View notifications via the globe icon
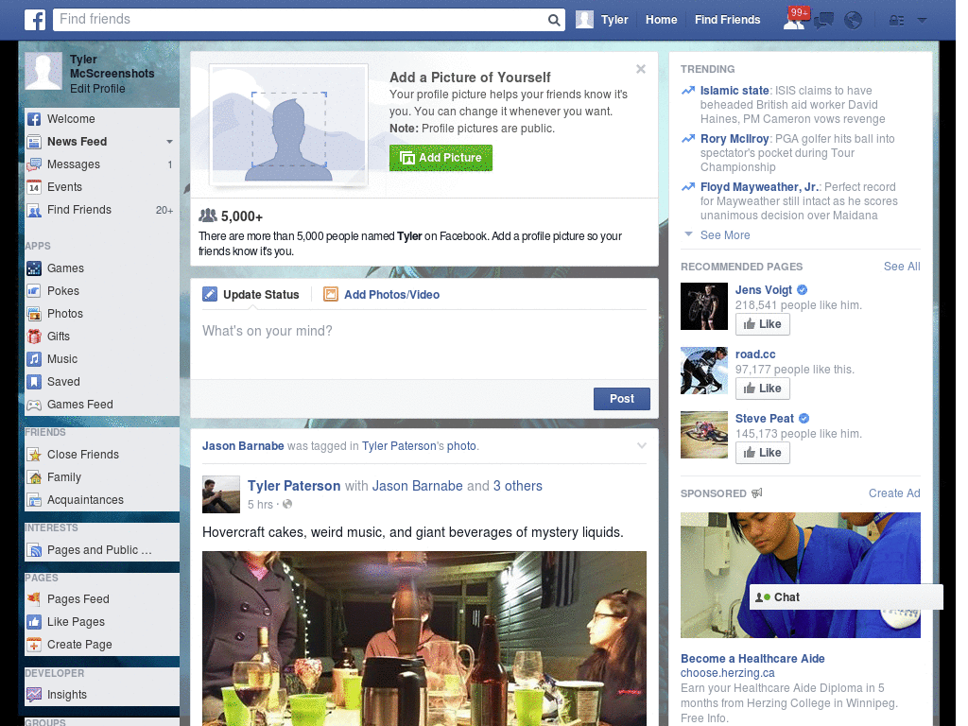 click(853, 19)
